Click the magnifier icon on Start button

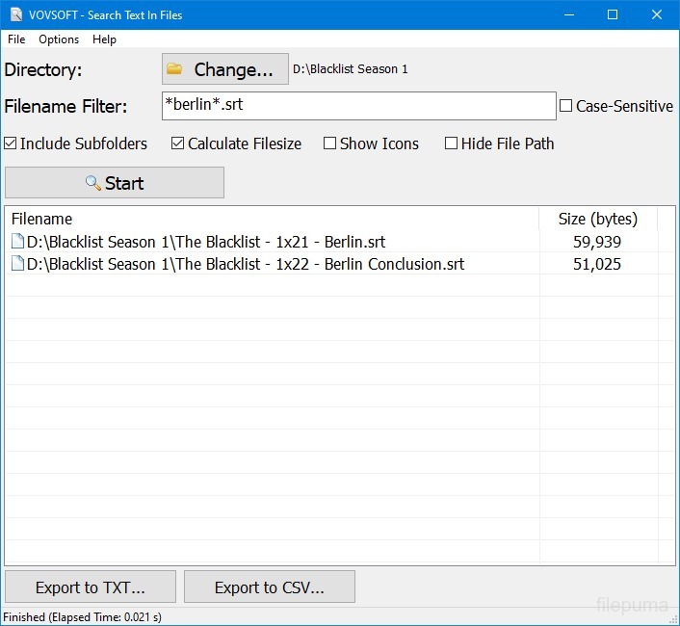(x=92, y=183)
